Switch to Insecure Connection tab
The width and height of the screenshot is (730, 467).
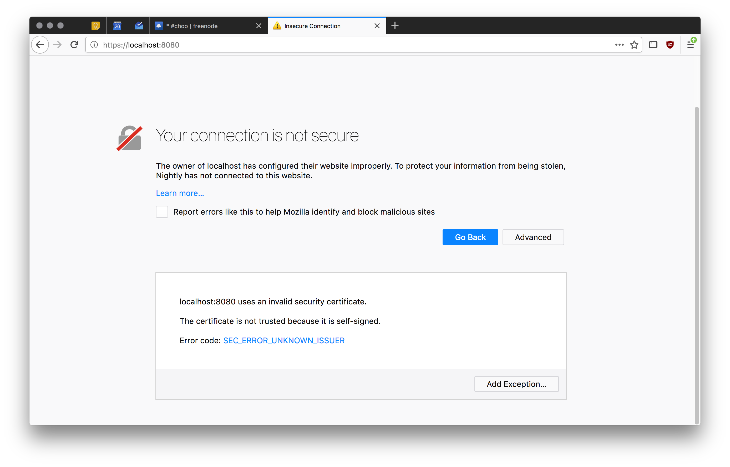click(x=320, y=25)
